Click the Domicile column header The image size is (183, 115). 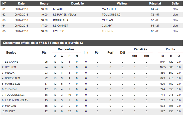[x=77, y=4]
